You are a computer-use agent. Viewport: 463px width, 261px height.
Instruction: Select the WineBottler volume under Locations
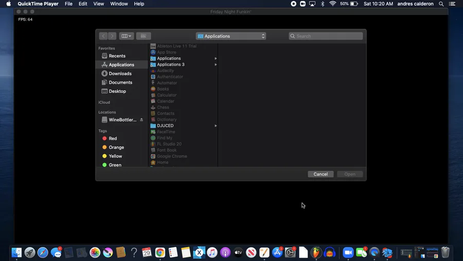pos(119,120)
